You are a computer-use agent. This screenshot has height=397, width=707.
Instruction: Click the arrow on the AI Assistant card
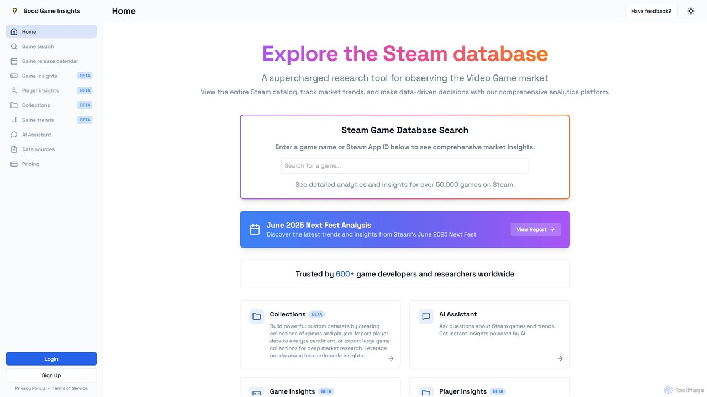click(560, 358)
